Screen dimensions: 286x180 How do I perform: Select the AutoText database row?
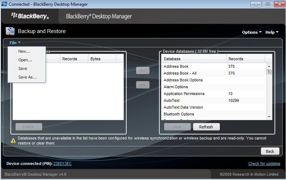[214, 100]
